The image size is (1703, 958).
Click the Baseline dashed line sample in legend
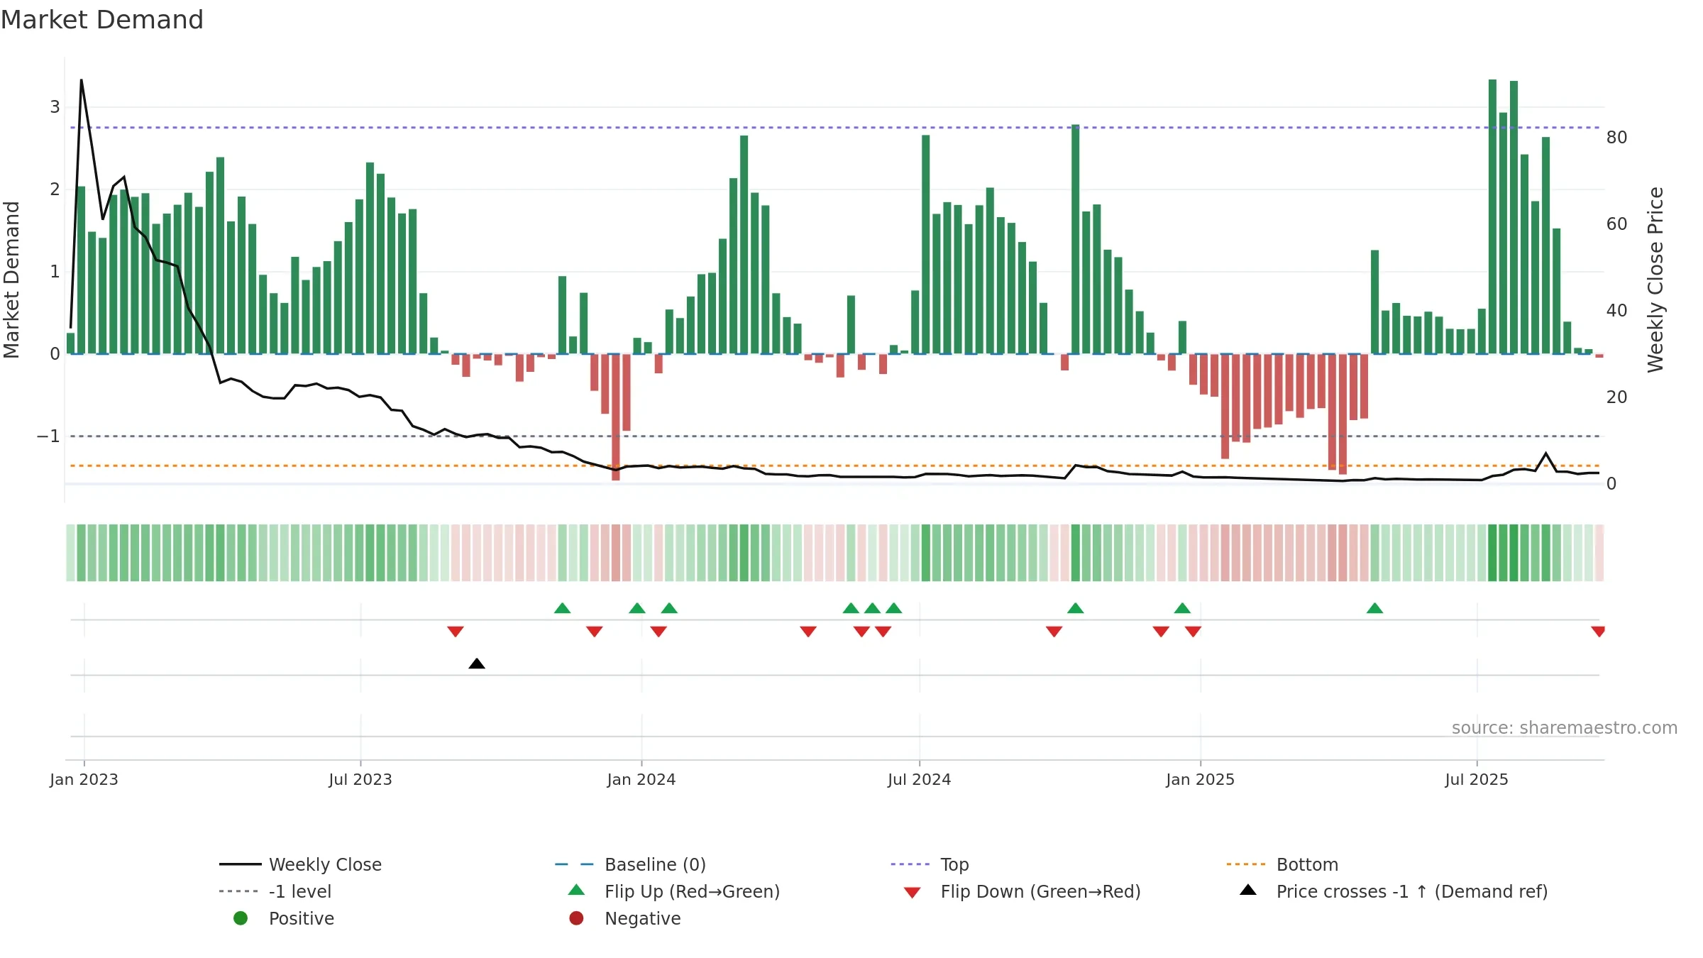[x=574, y=864]
